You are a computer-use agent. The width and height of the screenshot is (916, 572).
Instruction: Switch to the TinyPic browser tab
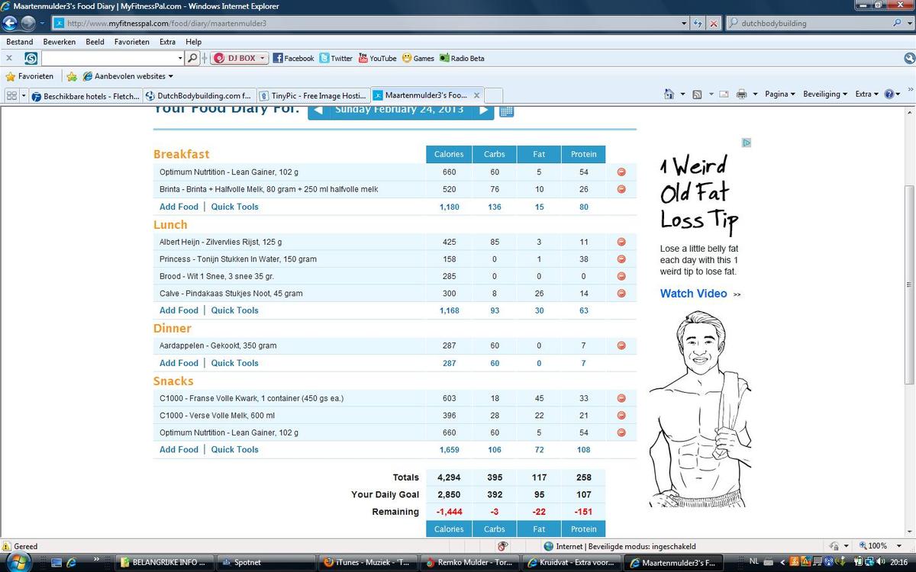point(313,96)
